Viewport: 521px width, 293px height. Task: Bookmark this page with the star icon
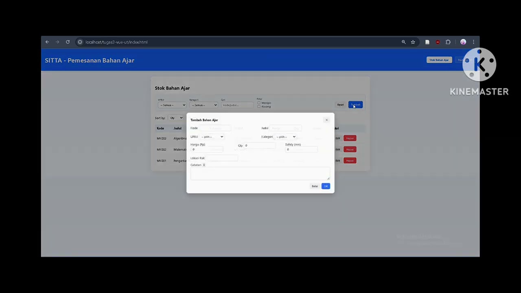click(x=413, y=42)
